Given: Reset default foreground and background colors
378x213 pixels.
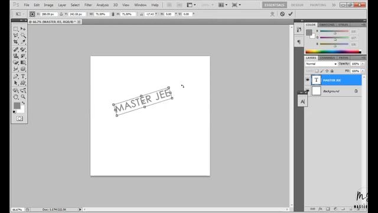Looking at the screenshot, I should 14,112.
